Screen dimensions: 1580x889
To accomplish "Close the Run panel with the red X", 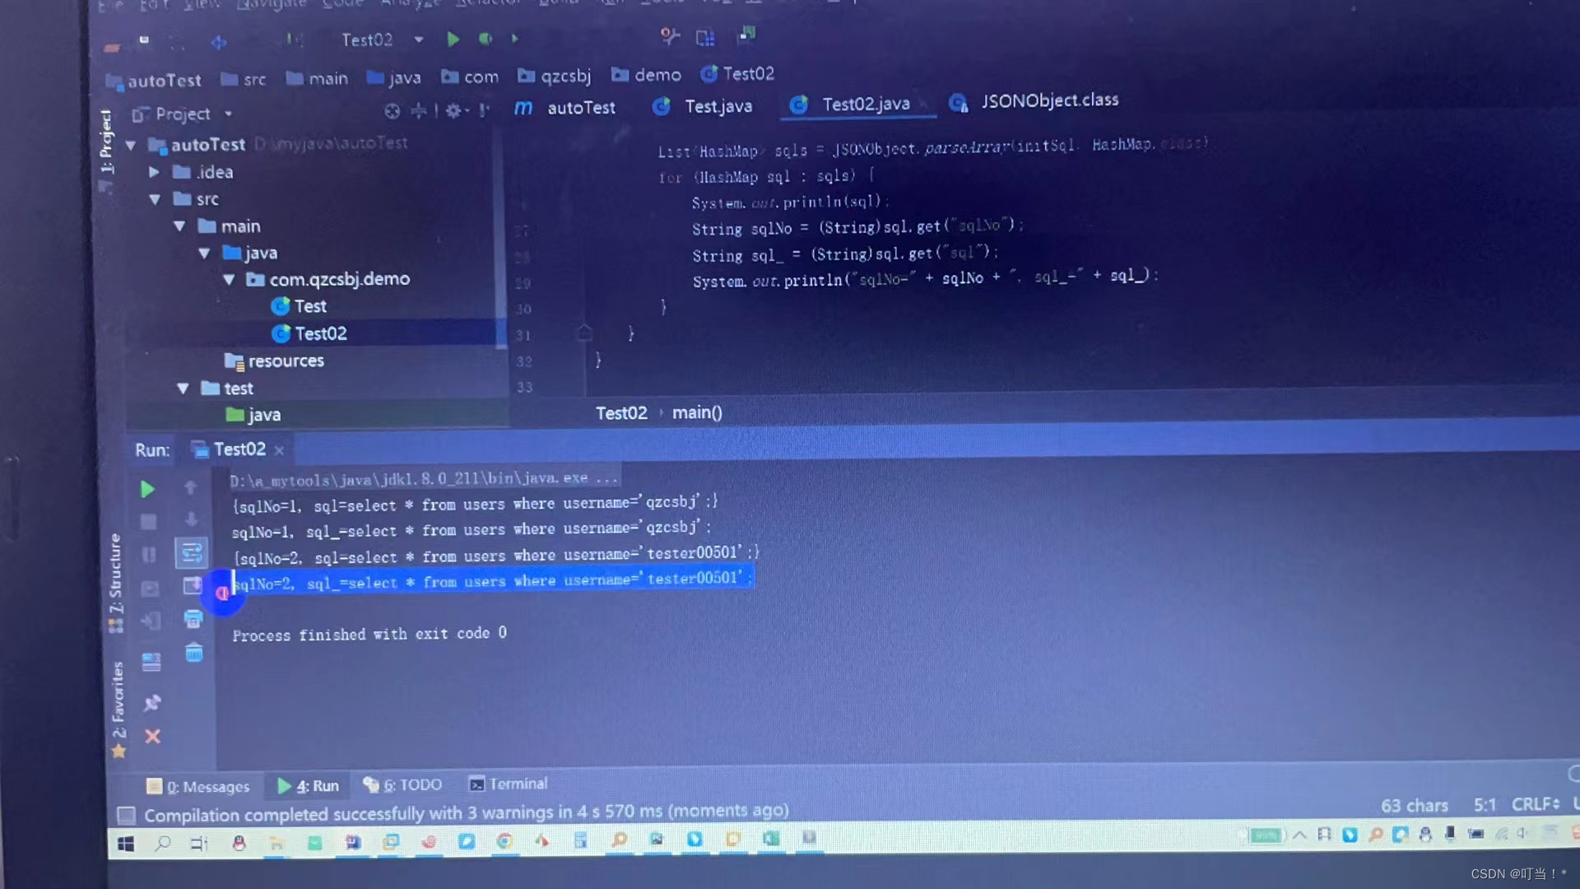I will [x=153, y=736].
